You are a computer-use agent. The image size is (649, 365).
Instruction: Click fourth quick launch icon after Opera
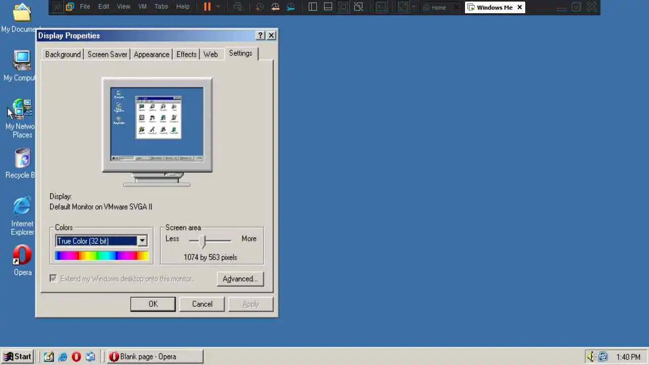(x=90, y=357)
